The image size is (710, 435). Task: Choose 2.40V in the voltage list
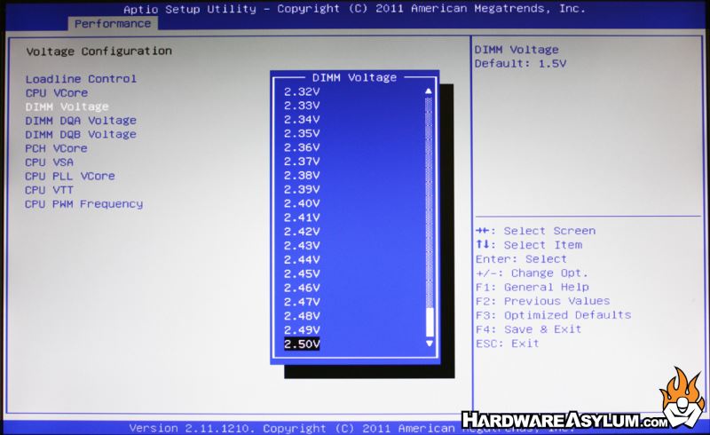tap(302, 204)
